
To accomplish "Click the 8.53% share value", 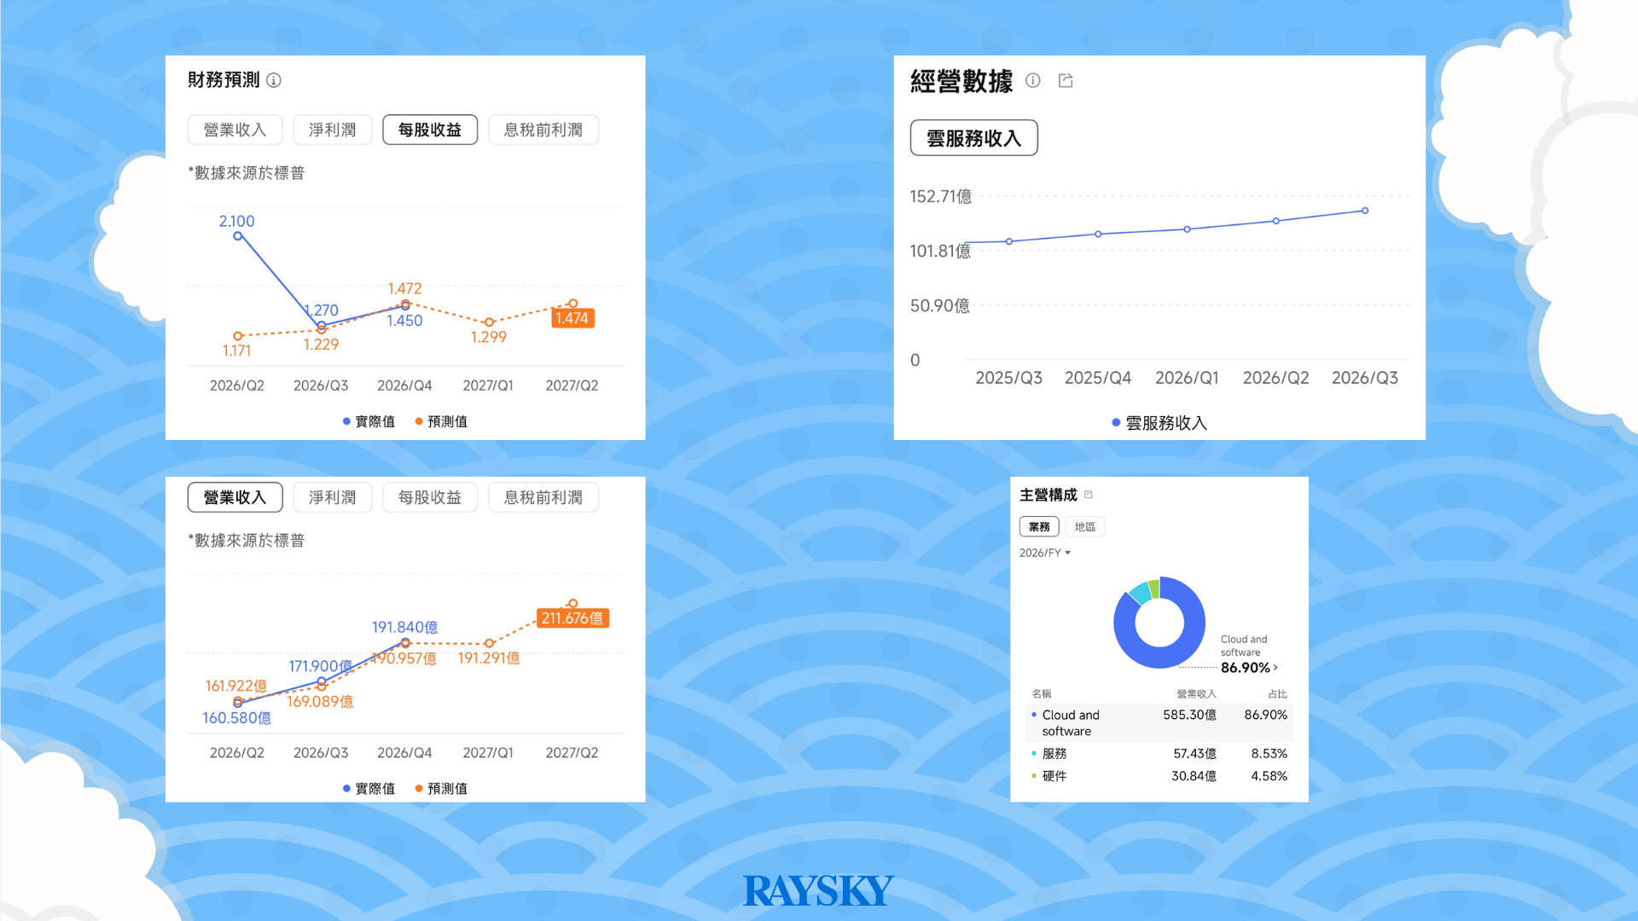I will pyautogui.click(x=1269, y=754).
